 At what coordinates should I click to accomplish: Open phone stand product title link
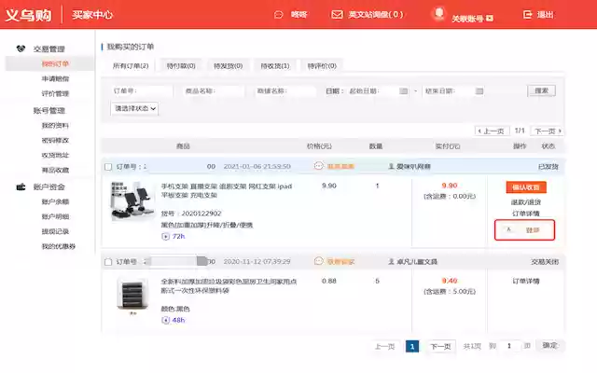pos(227,190)
